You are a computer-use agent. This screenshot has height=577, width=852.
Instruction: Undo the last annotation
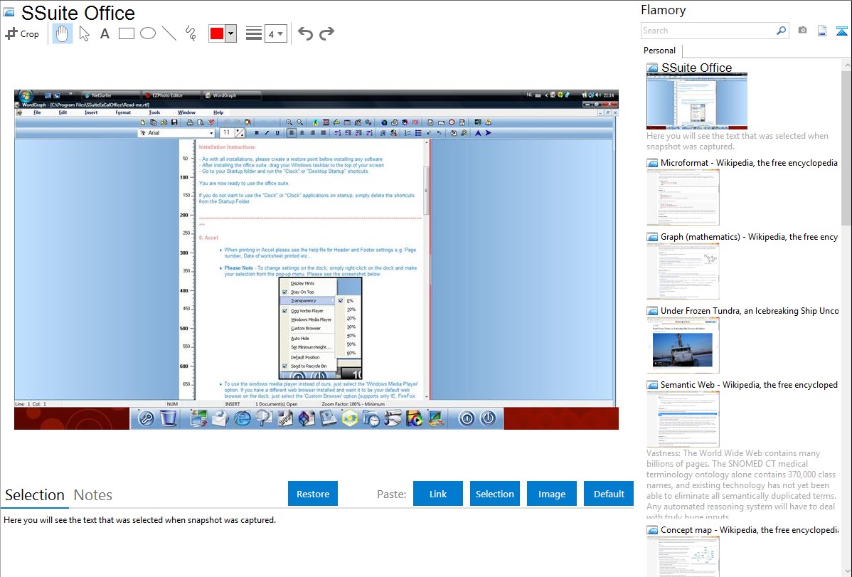[x=305, y=33]
